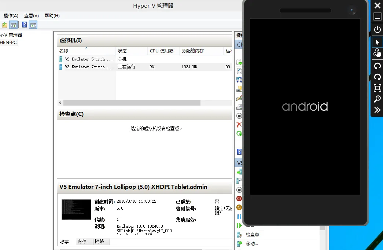Image resolution: width=383 pixels, height=250 pixels.
Task: Expand the emulator additional tools chevron
Action: 377,110
